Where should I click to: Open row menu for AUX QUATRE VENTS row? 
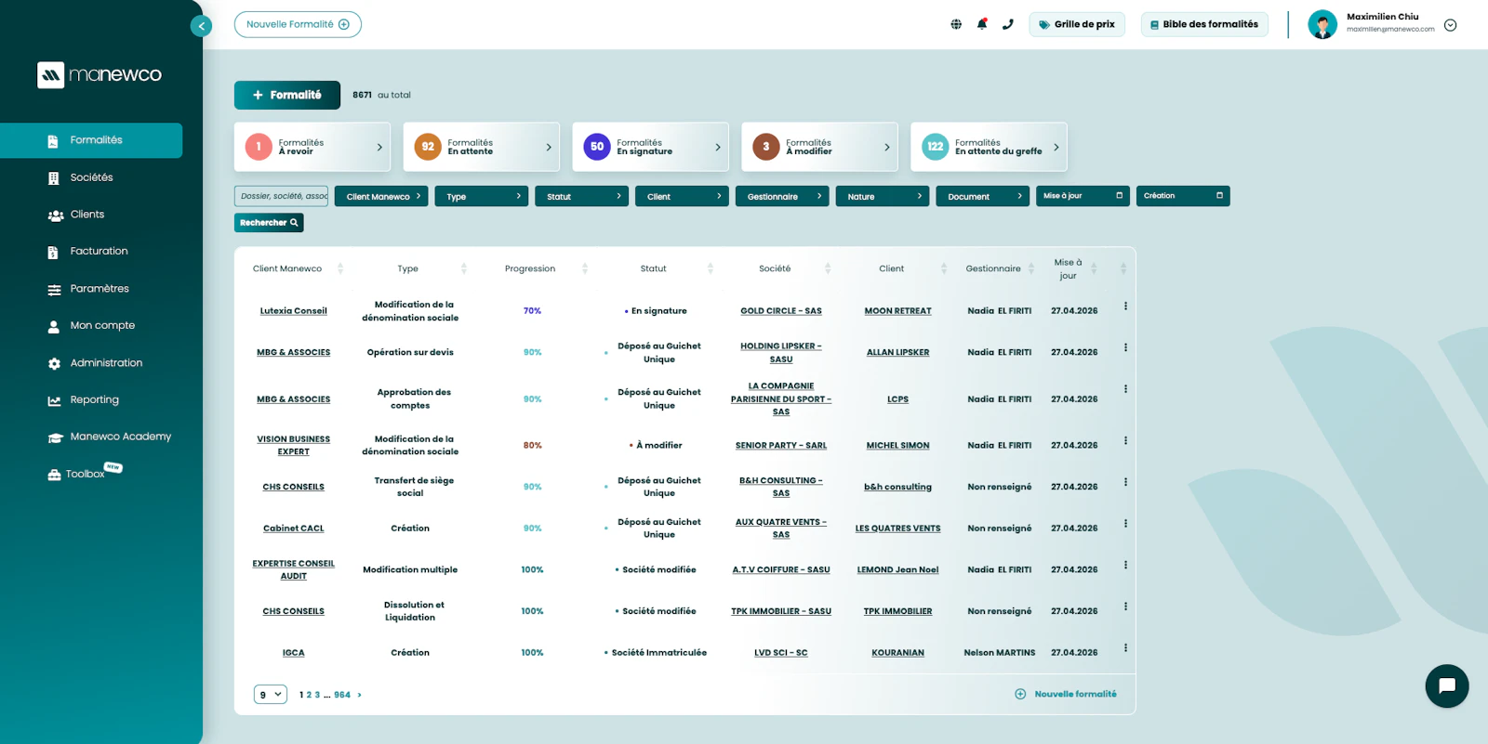(1125, 523)
